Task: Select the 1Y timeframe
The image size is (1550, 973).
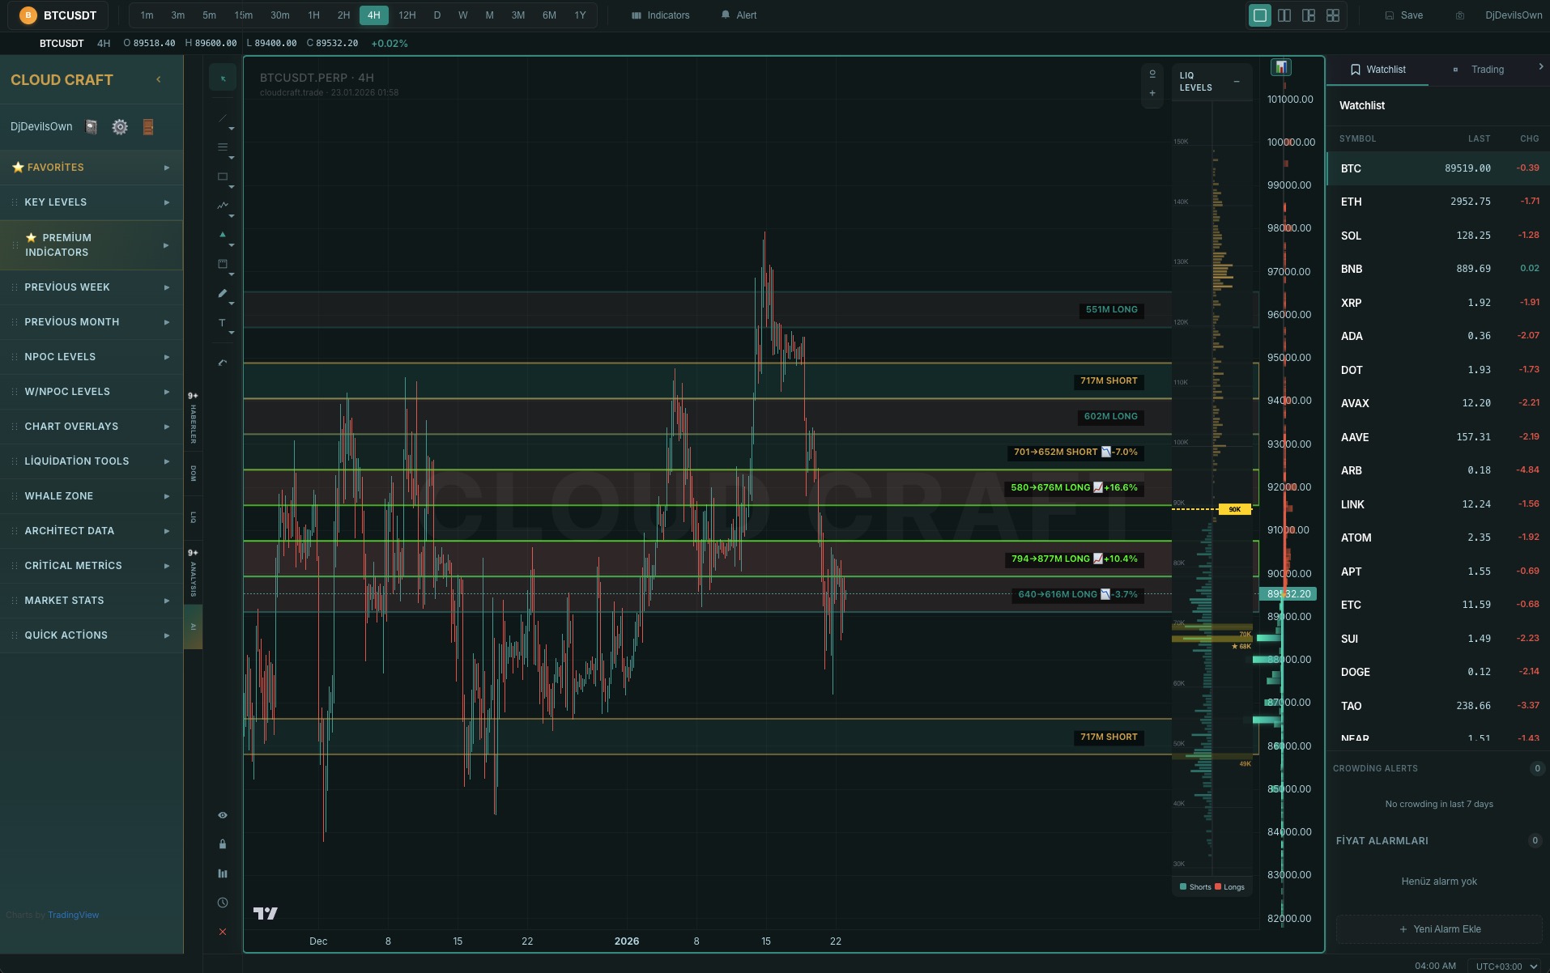Action: coord(580,15)
